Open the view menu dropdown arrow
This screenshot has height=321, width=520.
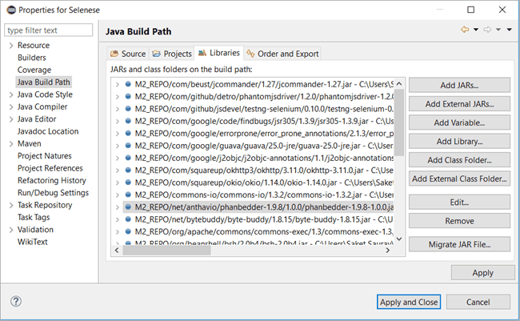509,30
